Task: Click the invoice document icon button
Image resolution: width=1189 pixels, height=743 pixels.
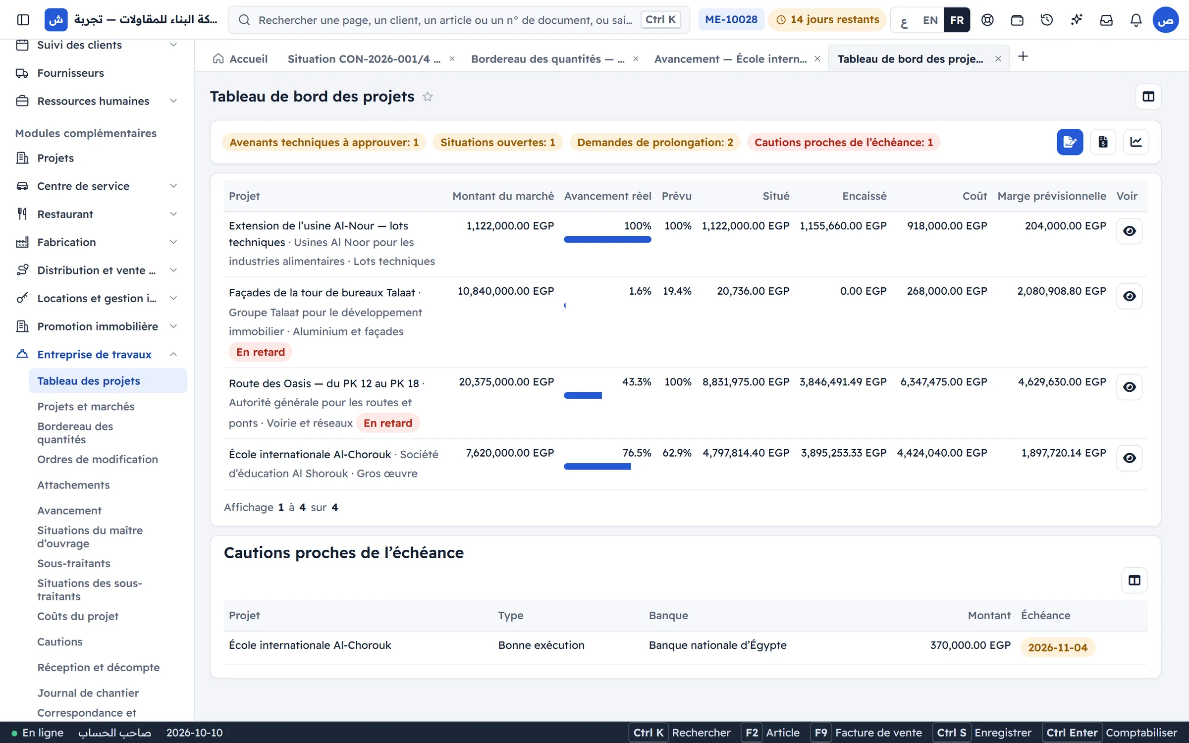Action: tap(1103, 142)
